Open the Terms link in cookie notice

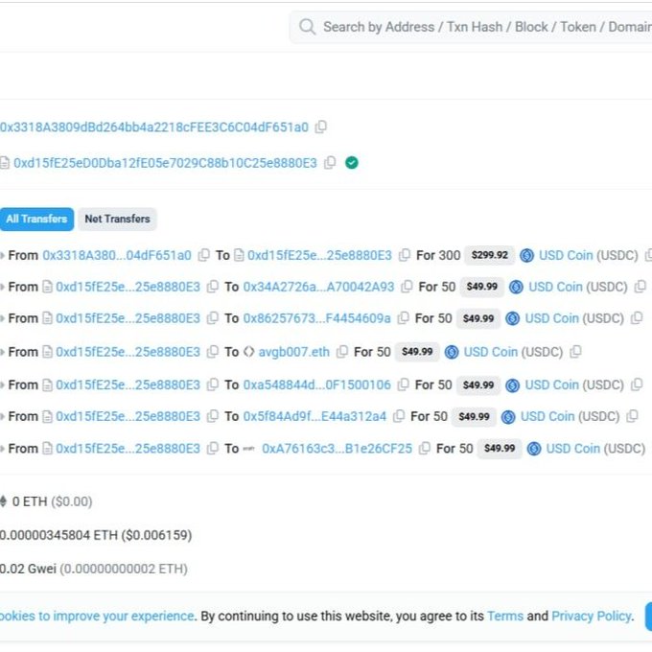click(505, 616)
